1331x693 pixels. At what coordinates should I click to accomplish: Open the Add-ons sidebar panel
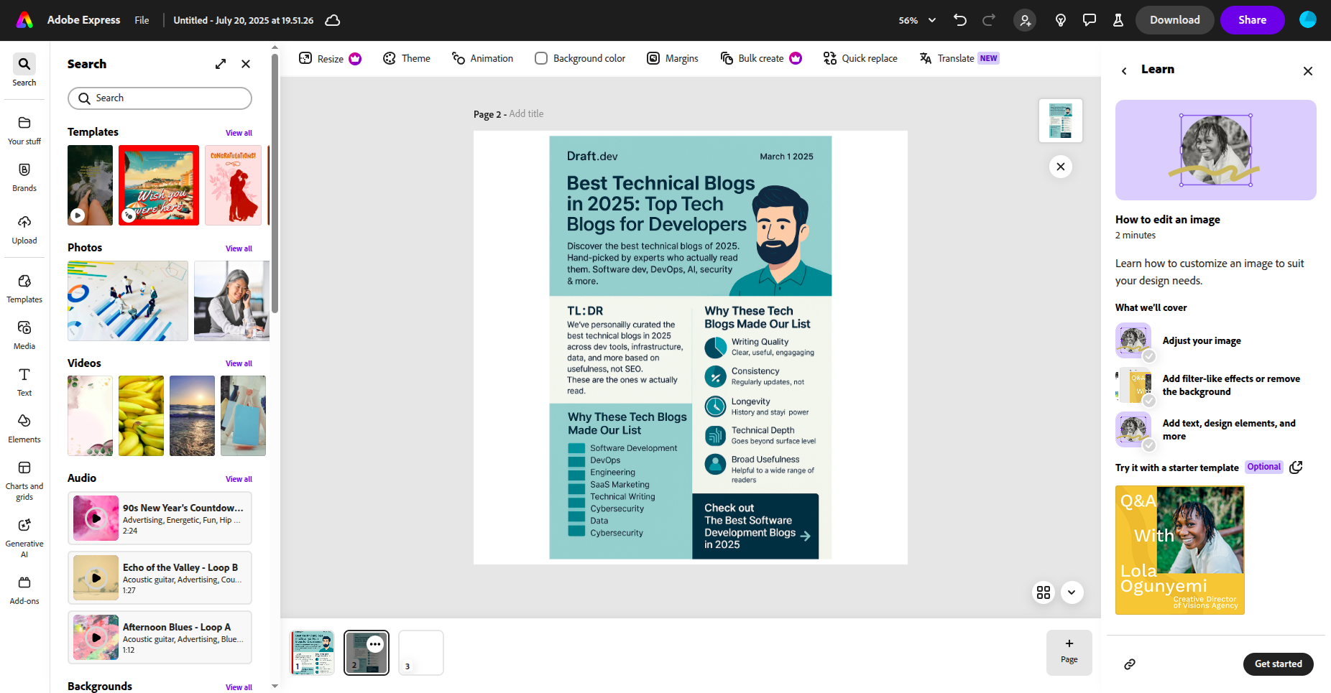pos(24,590)
